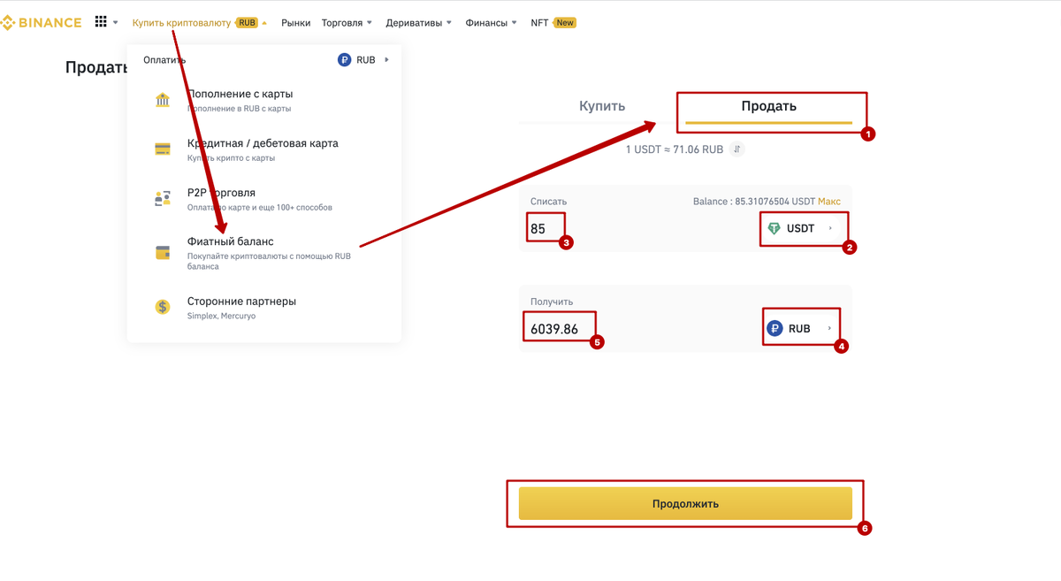
Task: Click the USDT Tether coin icon
Action: pyautogui.click(x=775, y=228)
